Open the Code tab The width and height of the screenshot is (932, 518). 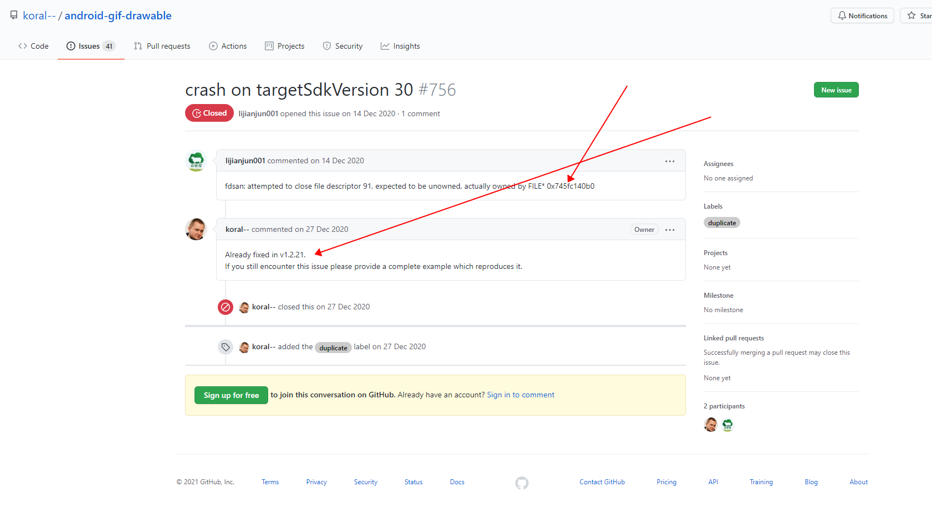[33, 46]
